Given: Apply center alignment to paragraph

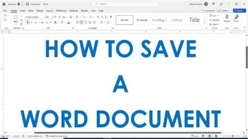Looking at the screenshot, I should pyautogui.click(x=81, y=22).
